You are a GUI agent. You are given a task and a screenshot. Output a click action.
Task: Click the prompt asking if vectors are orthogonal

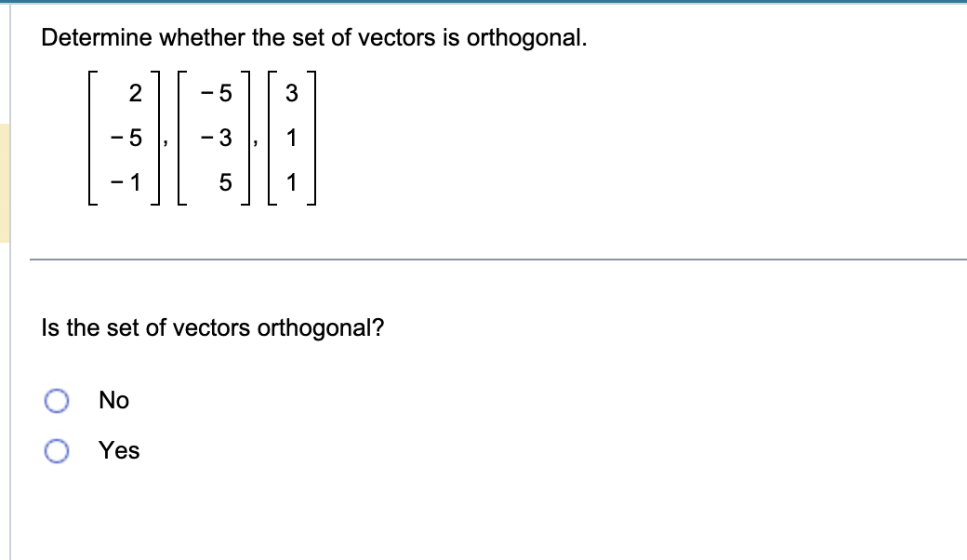pyautogui.click(x=213, y=327)
